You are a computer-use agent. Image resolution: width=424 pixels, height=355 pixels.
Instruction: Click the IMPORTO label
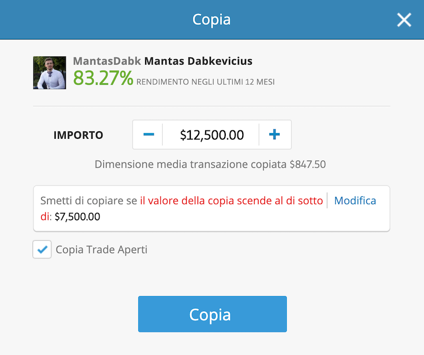coord(78,135)
